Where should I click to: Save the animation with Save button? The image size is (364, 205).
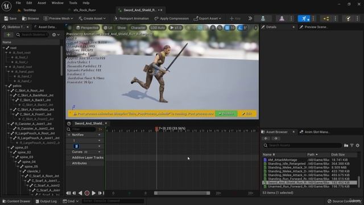pos(10,18)
